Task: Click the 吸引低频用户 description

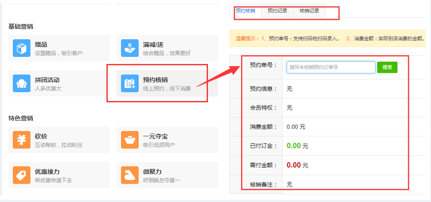Action: point(159,145)
